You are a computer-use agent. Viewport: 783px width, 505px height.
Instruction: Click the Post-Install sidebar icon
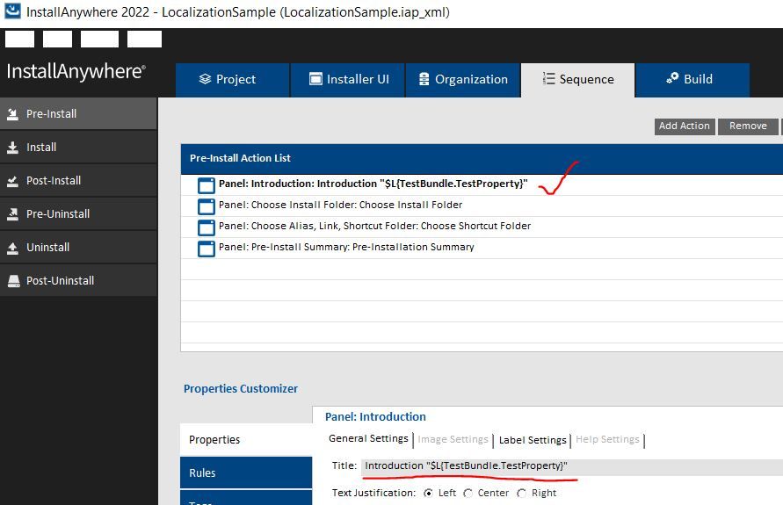13,181
